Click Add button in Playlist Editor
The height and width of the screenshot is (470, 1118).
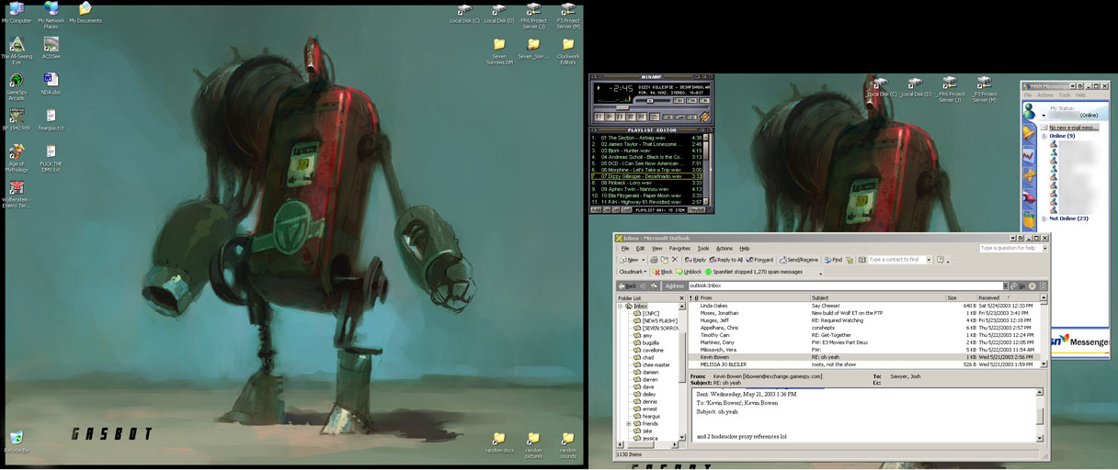click(x=596, y=210)
